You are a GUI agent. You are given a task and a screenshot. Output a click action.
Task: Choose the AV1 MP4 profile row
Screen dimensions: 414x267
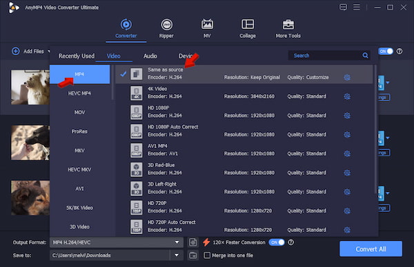click(244, 150)
